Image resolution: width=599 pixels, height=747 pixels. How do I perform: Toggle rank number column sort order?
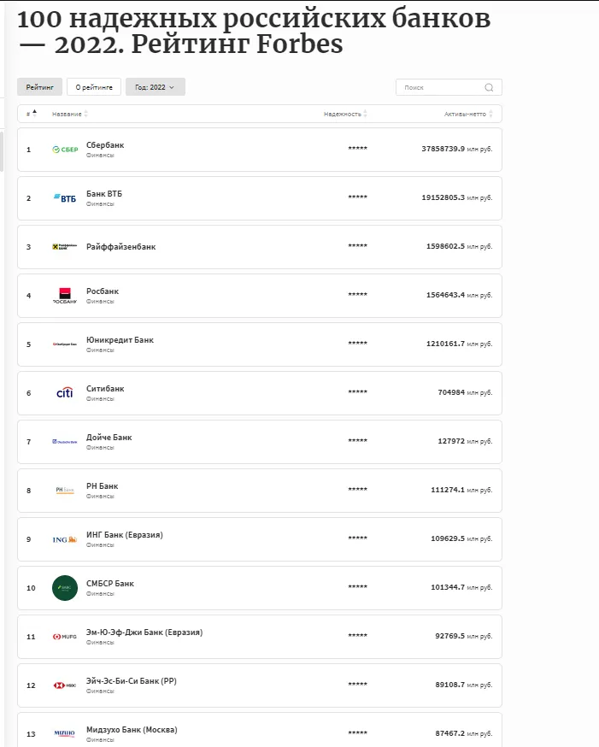[x=31, y=114]
